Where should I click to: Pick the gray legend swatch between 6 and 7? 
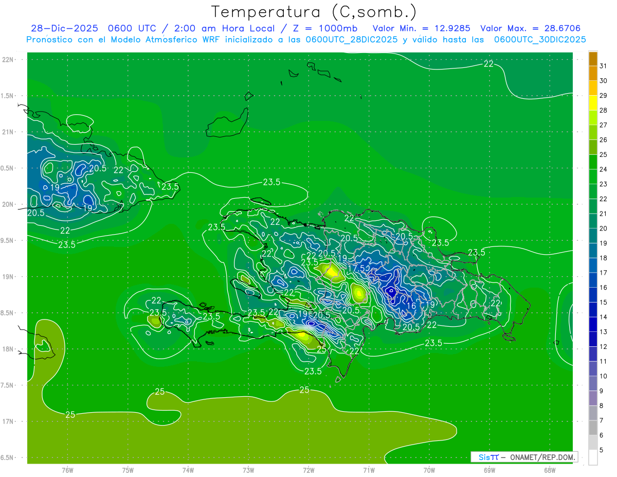593,428
